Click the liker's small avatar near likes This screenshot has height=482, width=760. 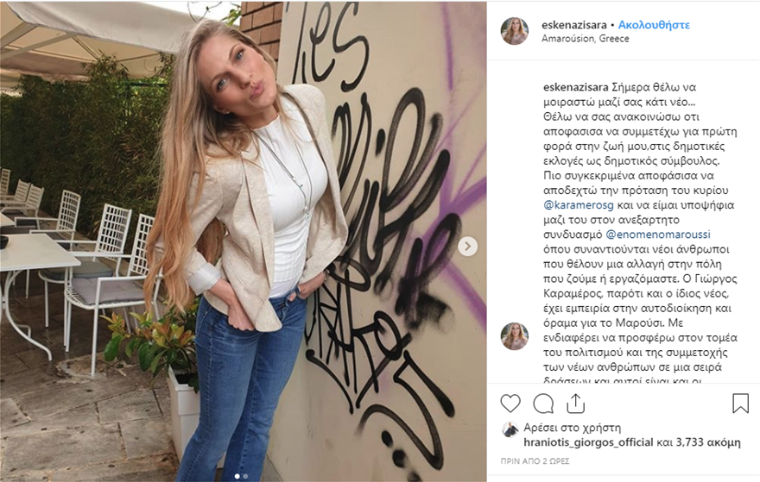tap(510, 429)
